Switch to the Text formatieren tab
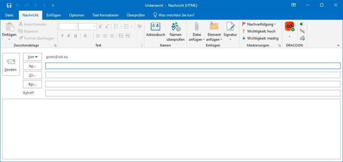343x162 pixels. click(x=105, y=15)
